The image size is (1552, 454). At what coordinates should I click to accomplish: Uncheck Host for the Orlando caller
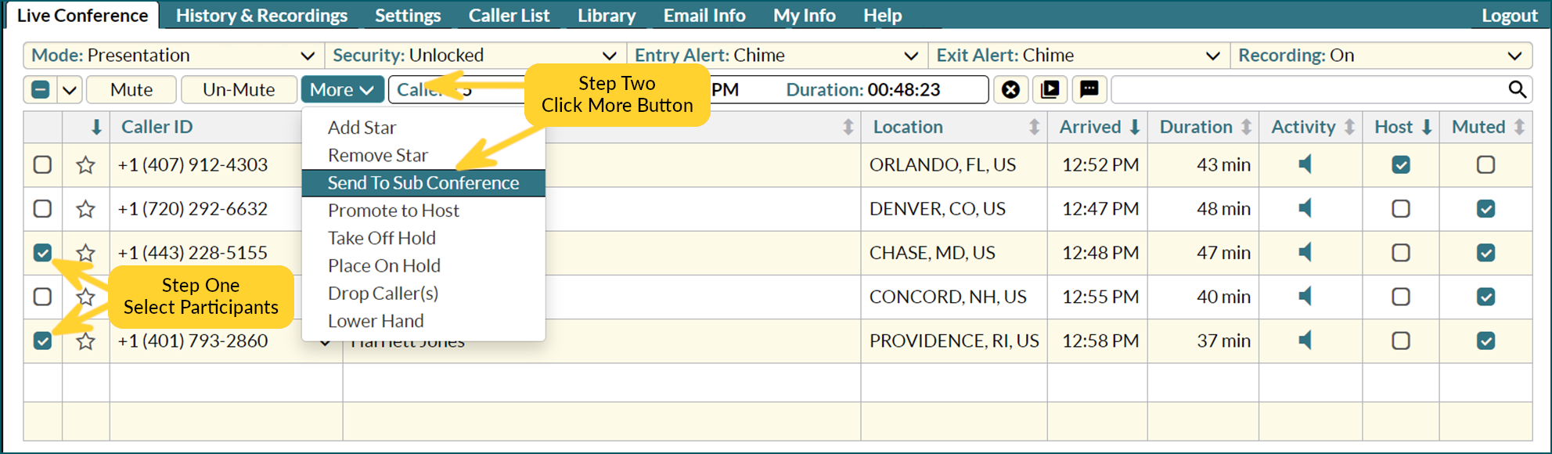point(1401,164)
